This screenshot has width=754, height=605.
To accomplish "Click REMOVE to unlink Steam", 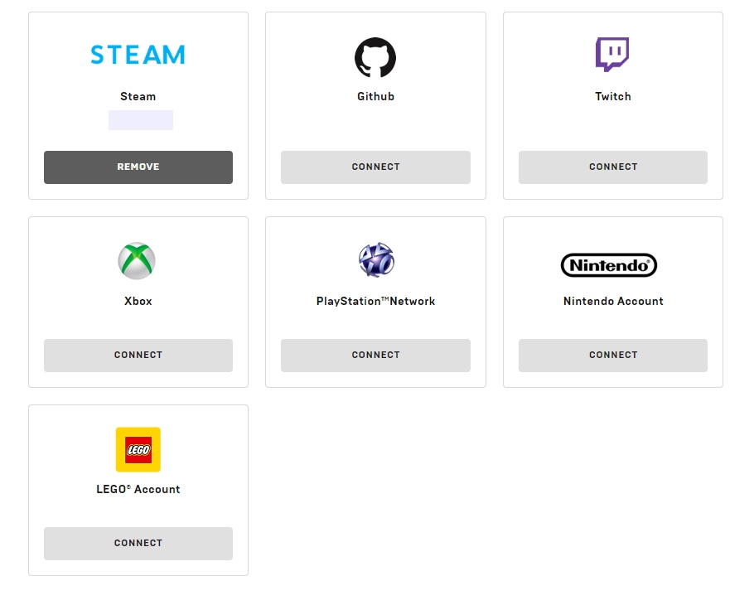I will (x=138, y=167).
